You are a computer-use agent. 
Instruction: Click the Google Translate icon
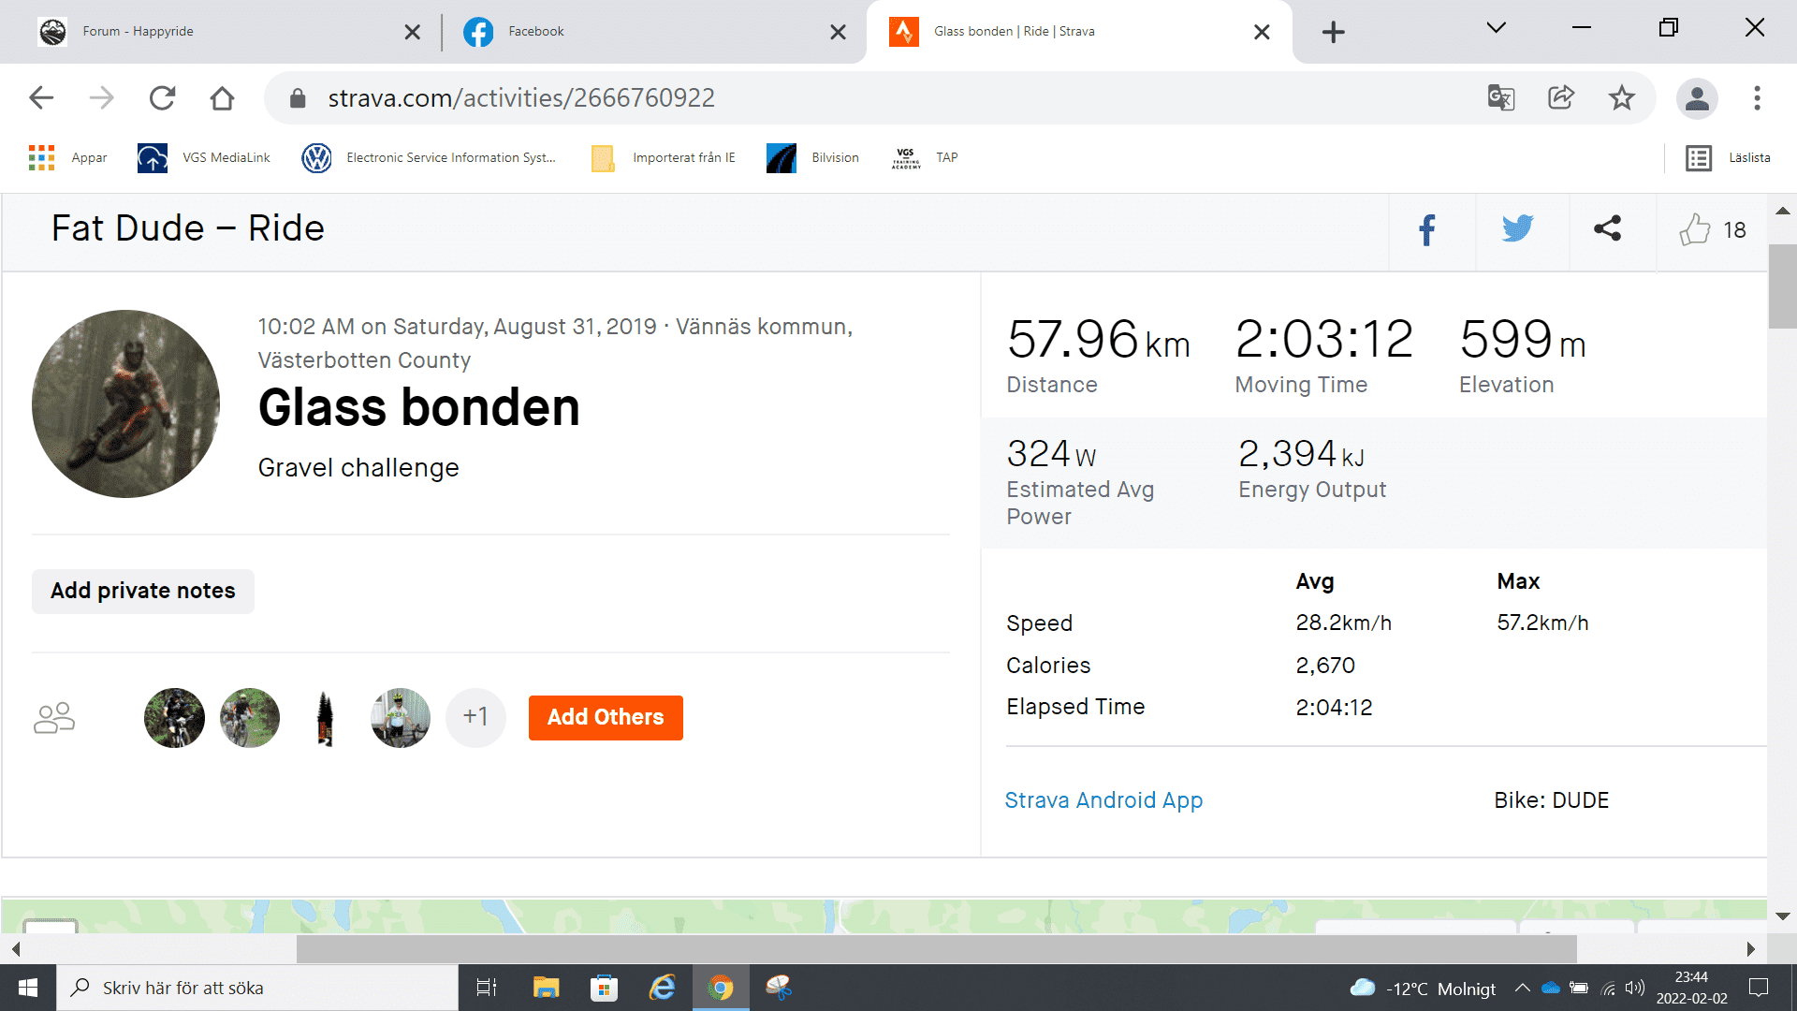pyautogui.click(x=1500, y=98)
